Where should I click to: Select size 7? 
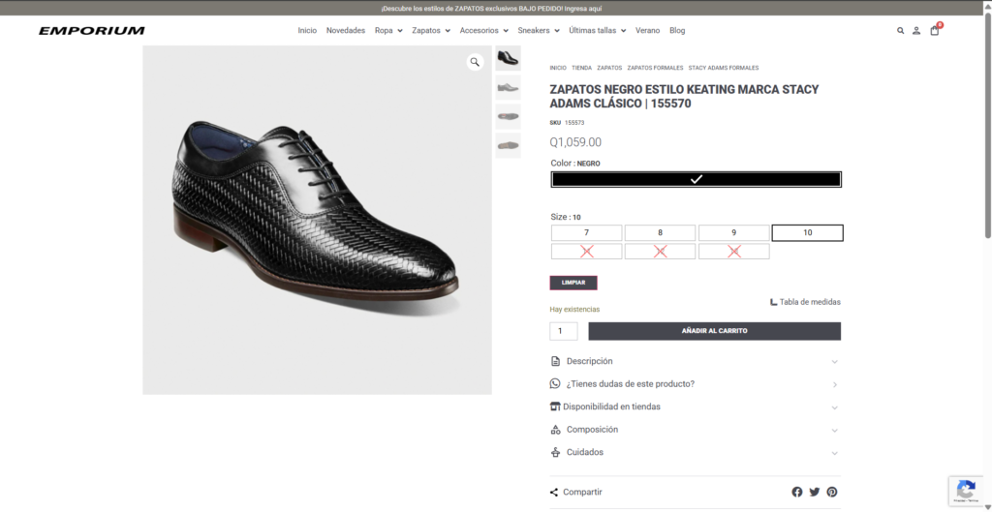point(586,232)
